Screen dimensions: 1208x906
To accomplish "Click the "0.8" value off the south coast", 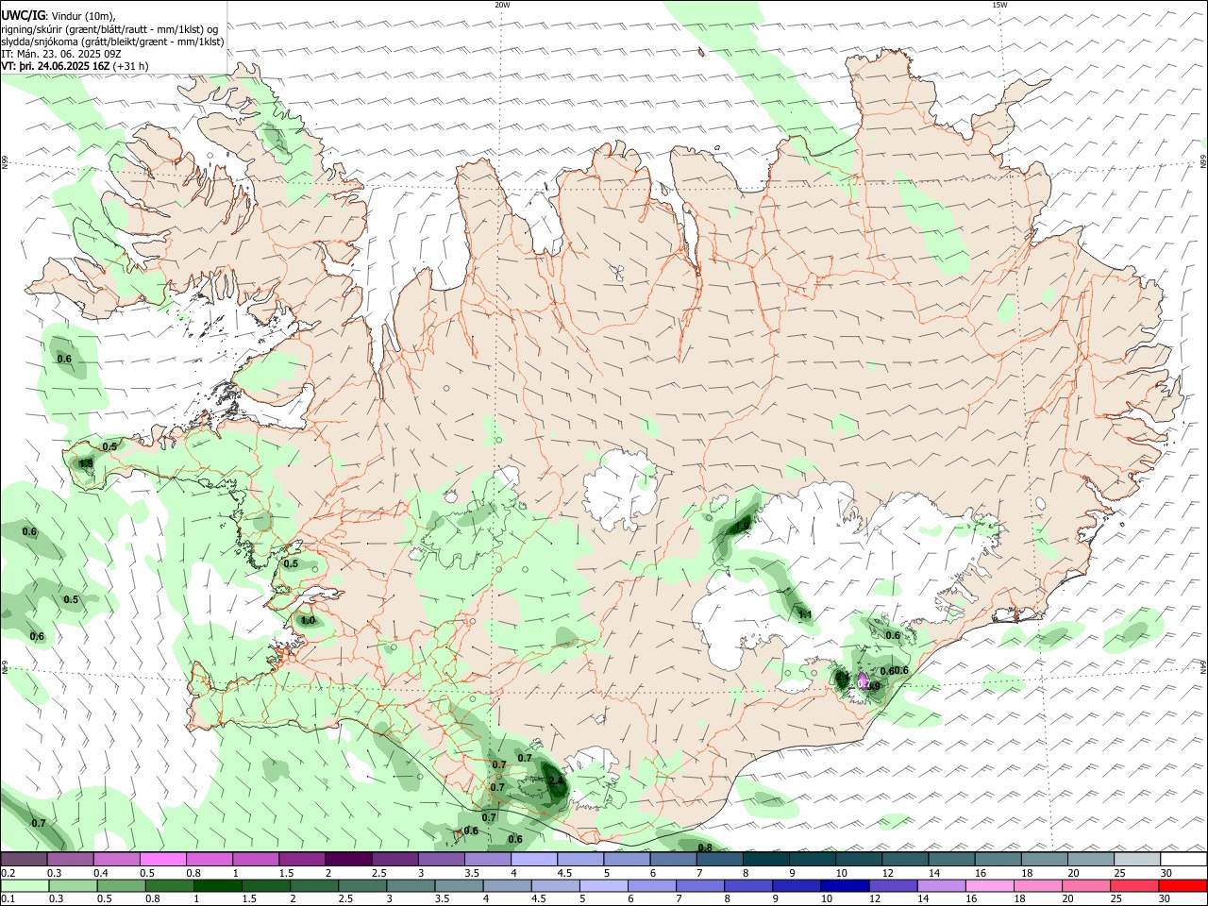I will [x=704, y=847].
